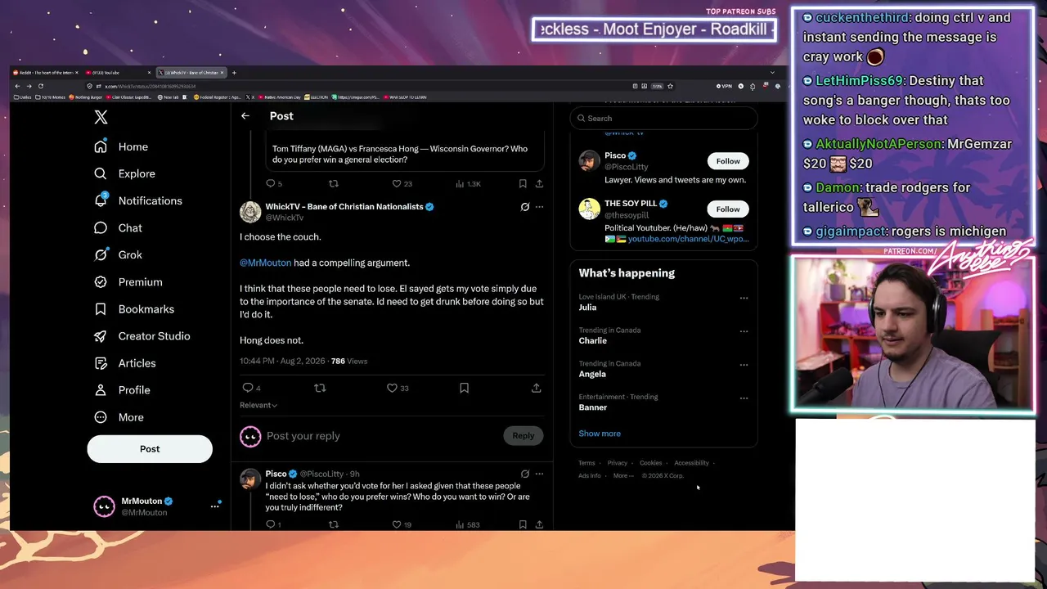Repost the quoted Tiffany vs Hong post
This screenshot has width=1047, height=589.
click(333, 184)
